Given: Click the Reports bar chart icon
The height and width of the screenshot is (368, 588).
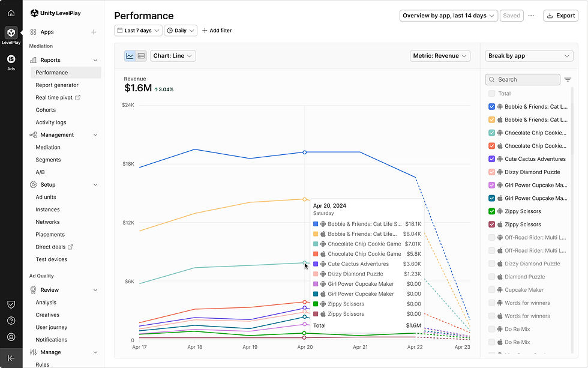Looking at the screenshot, I should tap(34, 60).
